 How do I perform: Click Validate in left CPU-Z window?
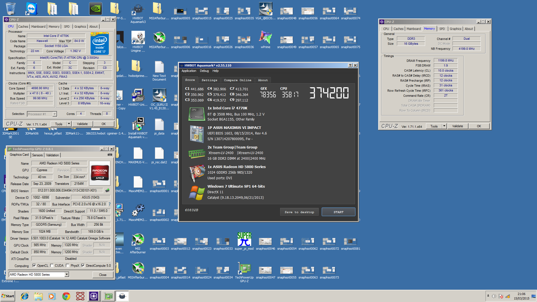point(82,124)
